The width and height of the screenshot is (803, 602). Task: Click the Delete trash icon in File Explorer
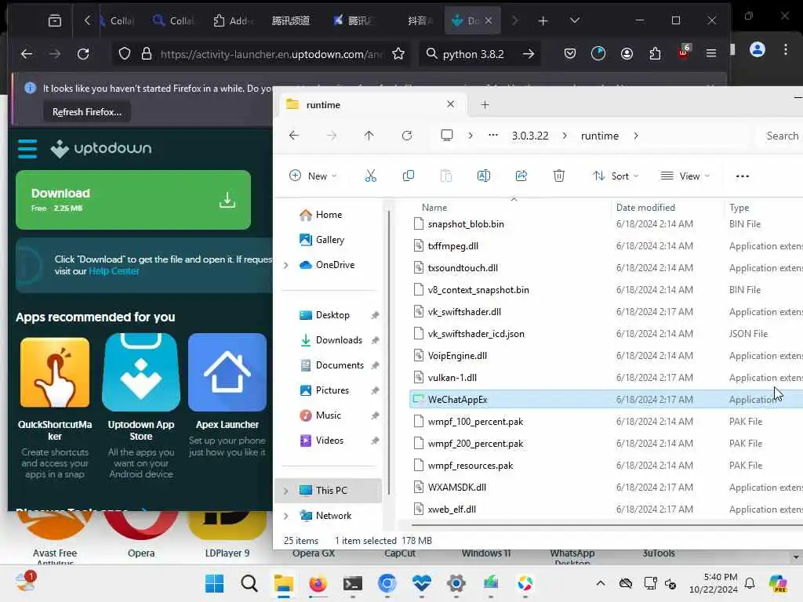[558, 176]
